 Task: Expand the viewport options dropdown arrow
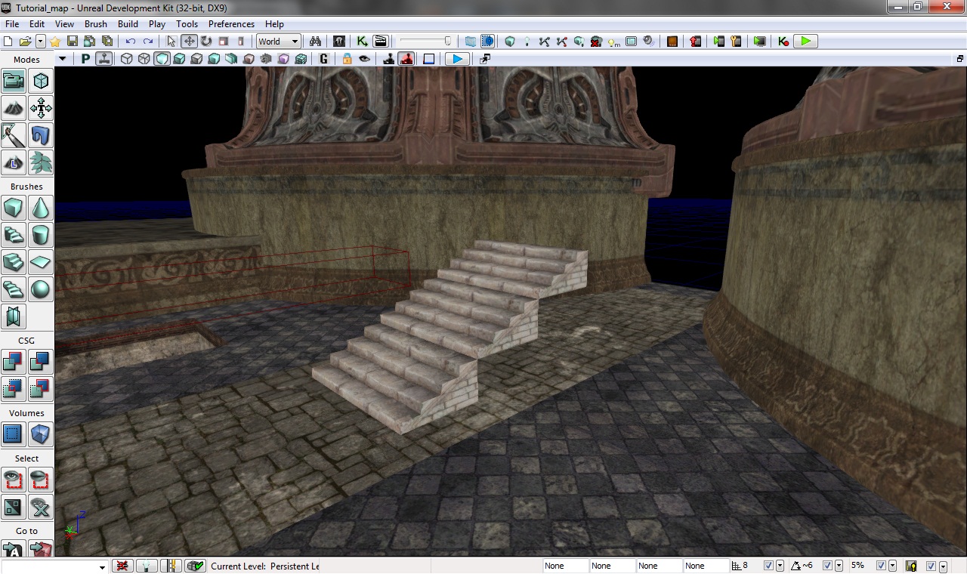click(x=62, y=59)
